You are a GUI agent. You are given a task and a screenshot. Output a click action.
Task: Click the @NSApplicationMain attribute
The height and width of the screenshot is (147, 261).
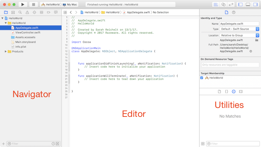click(86, 48)
